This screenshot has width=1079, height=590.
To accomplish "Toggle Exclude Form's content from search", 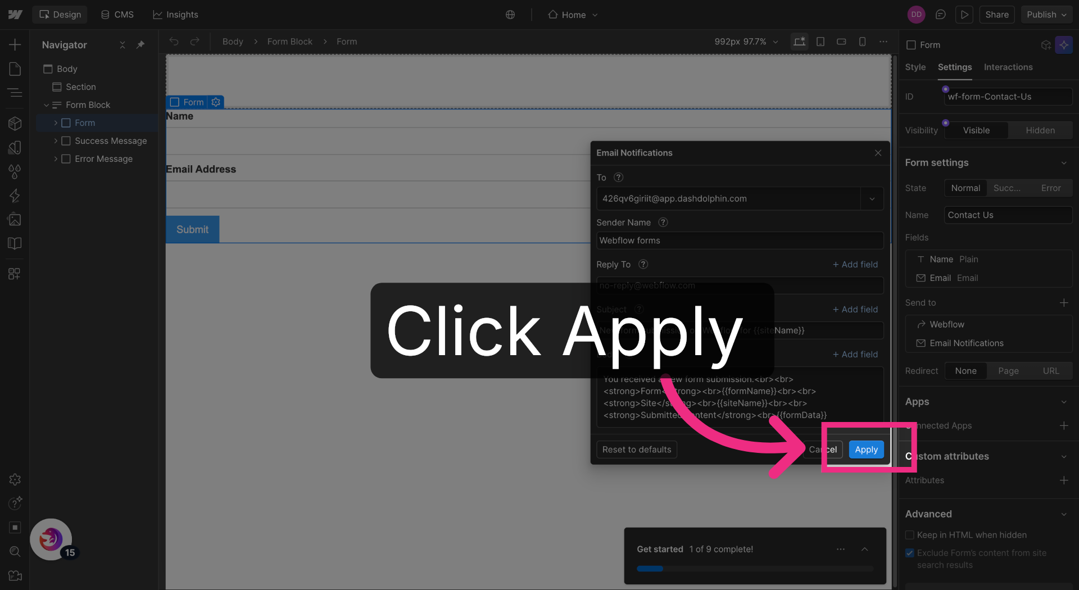I will (x=910, y=553).
